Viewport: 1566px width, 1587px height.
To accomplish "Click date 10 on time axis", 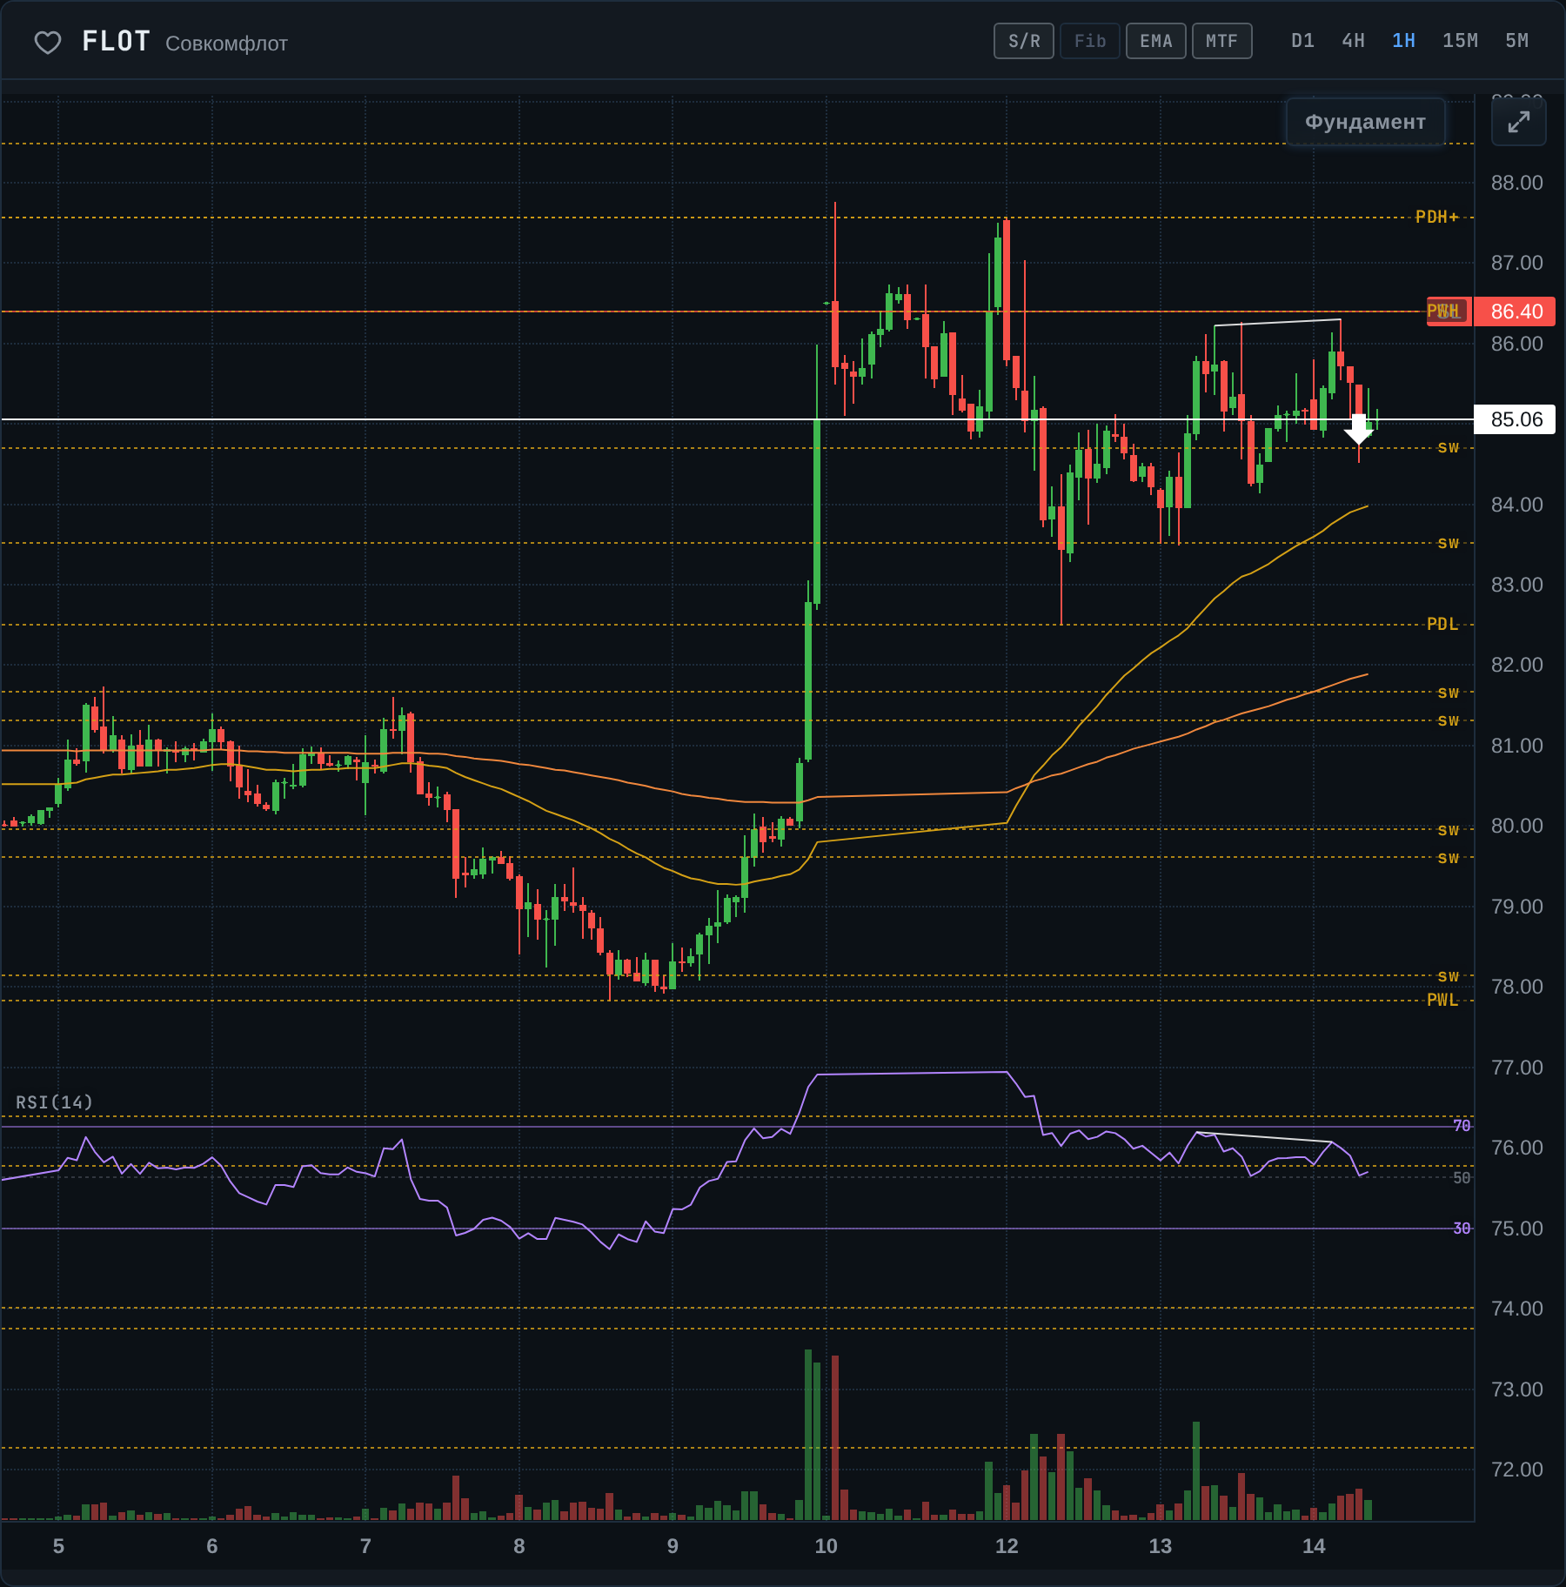I will point(826,1546).
